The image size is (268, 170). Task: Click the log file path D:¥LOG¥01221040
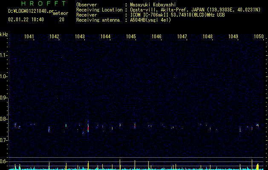[31, 11]
